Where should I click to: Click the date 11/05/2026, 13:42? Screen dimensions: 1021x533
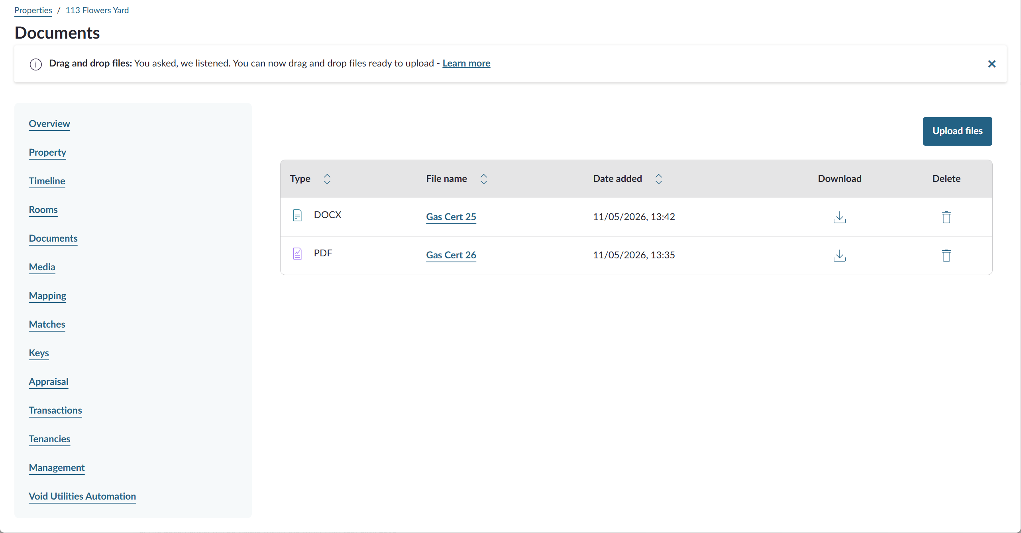click(x=634, y=217)
